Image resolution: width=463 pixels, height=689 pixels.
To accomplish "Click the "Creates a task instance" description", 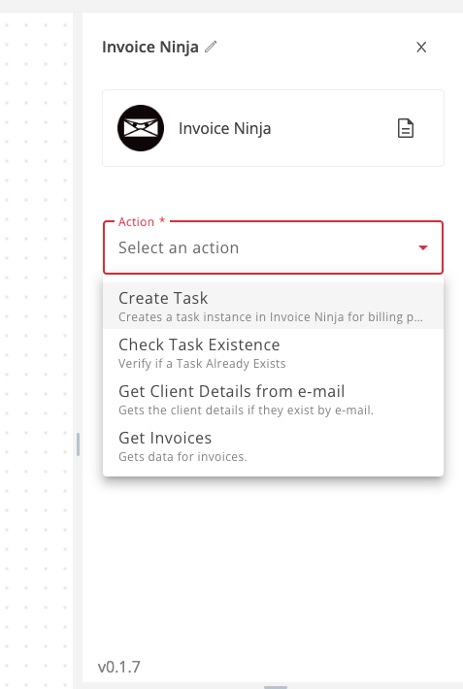I will tap(271, 317).
